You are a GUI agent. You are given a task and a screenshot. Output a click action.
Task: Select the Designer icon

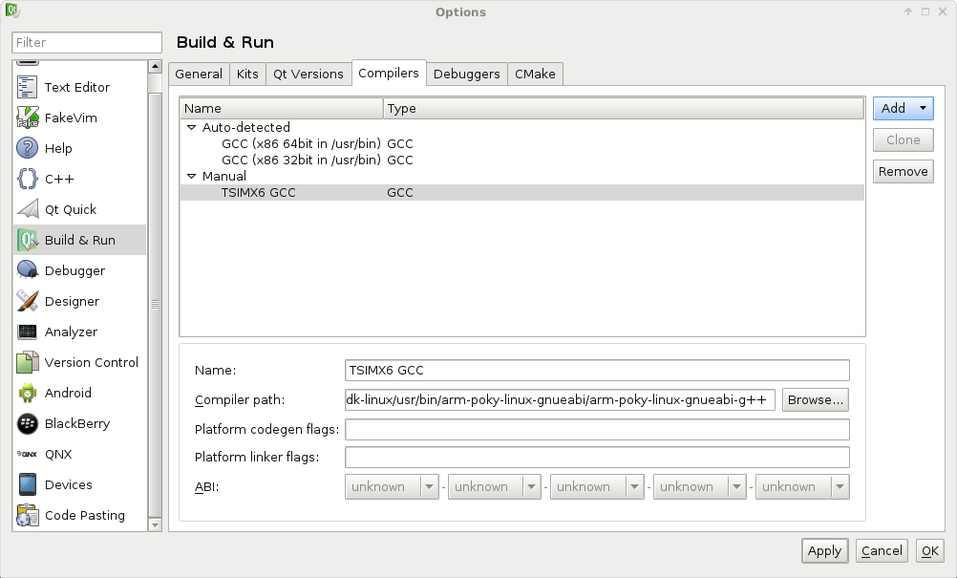[27, 301]
